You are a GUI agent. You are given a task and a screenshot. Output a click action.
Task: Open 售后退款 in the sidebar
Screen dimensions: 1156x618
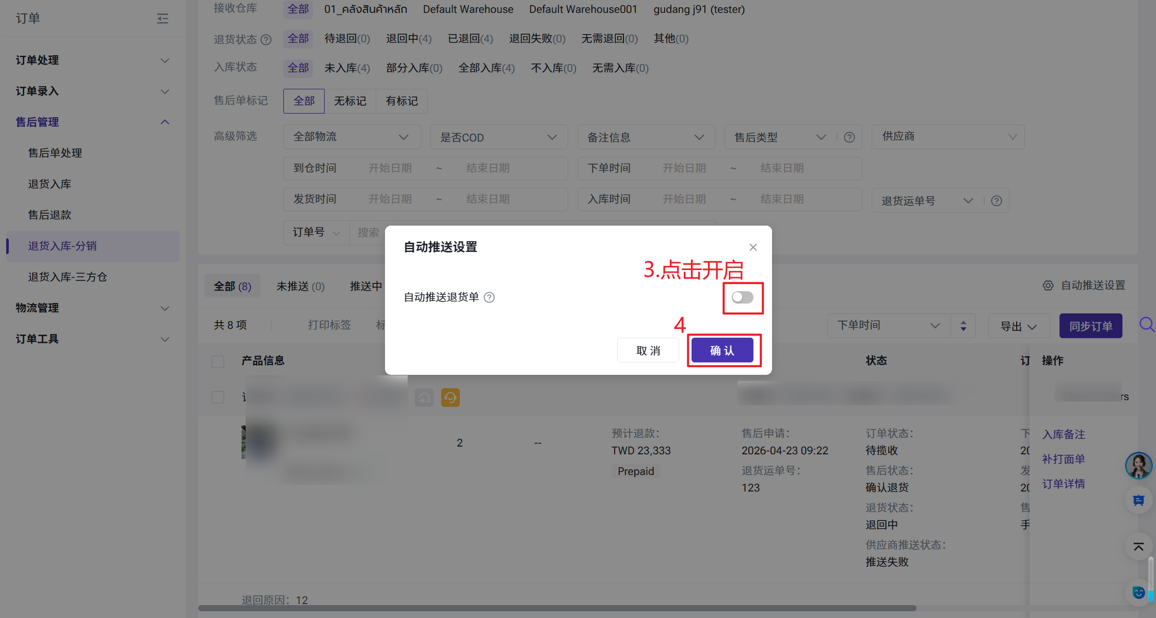(x=50, y=215)
